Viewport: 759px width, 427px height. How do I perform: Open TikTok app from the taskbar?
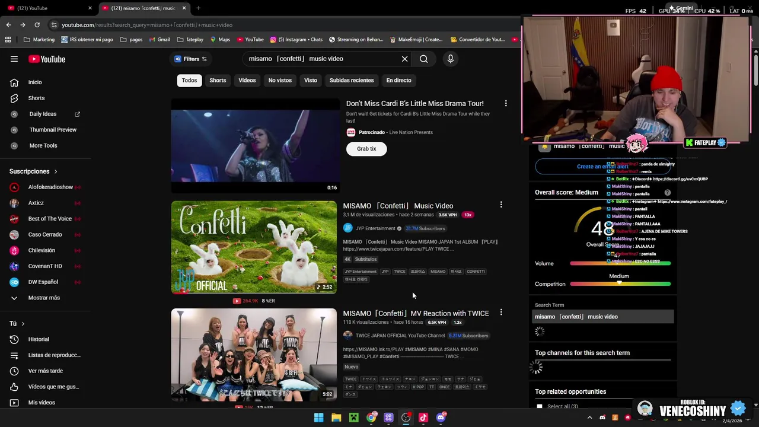423,418
